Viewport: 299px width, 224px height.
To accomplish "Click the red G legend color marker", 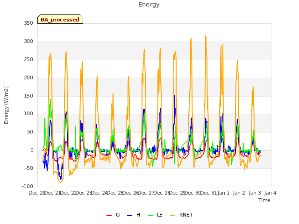I will click(109, 216).
